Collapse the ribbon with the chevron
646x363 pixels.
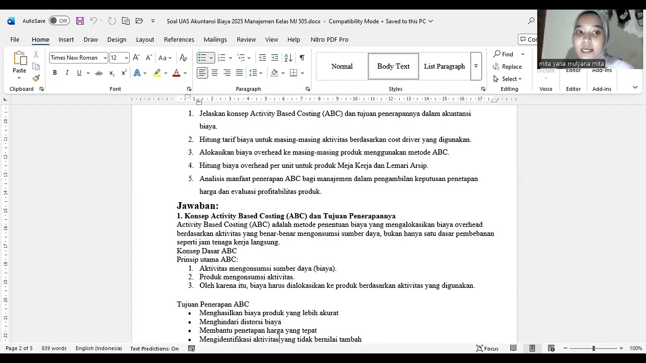point(635,88)
